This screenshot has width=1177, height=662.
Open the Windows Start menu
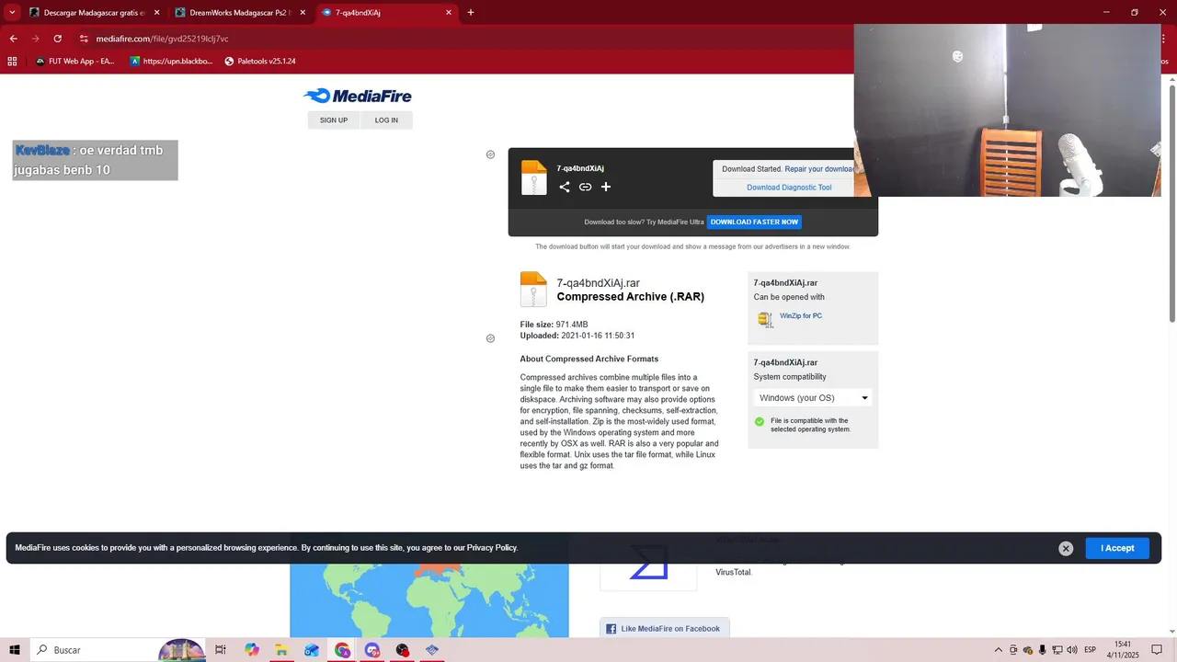15,650
